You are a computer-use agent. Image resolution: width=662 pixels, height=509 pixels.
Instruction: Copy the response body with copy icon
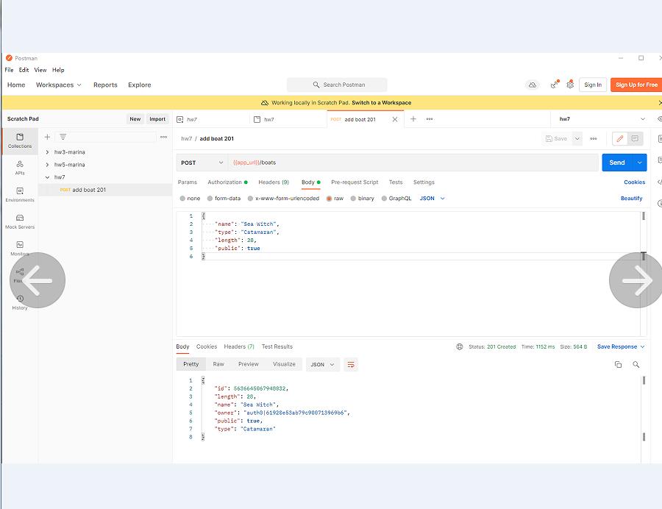coord(618,365)
